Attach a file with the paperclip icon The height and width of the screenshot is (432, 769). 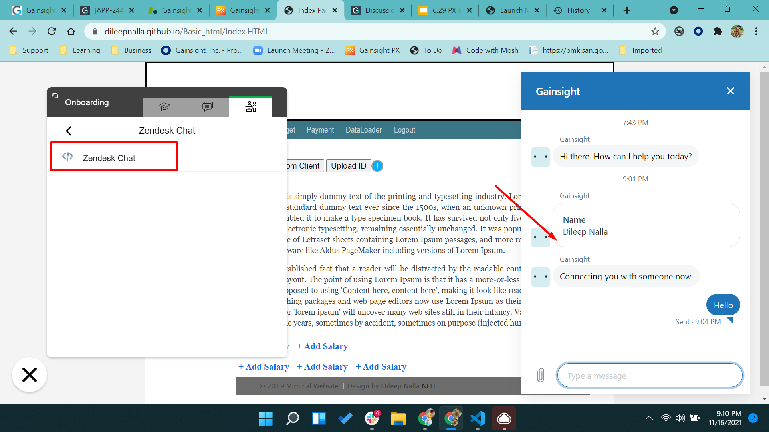pyautogui.click(x=540, y=375)
